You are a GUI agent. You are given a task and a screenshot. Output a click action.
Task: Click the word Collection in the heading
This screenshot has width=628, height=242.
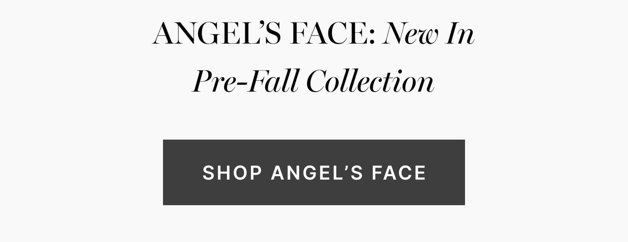point(370,81)
